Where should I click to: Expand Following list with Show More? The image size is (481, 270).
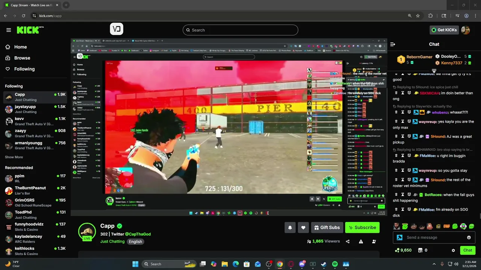pos(14,157)
